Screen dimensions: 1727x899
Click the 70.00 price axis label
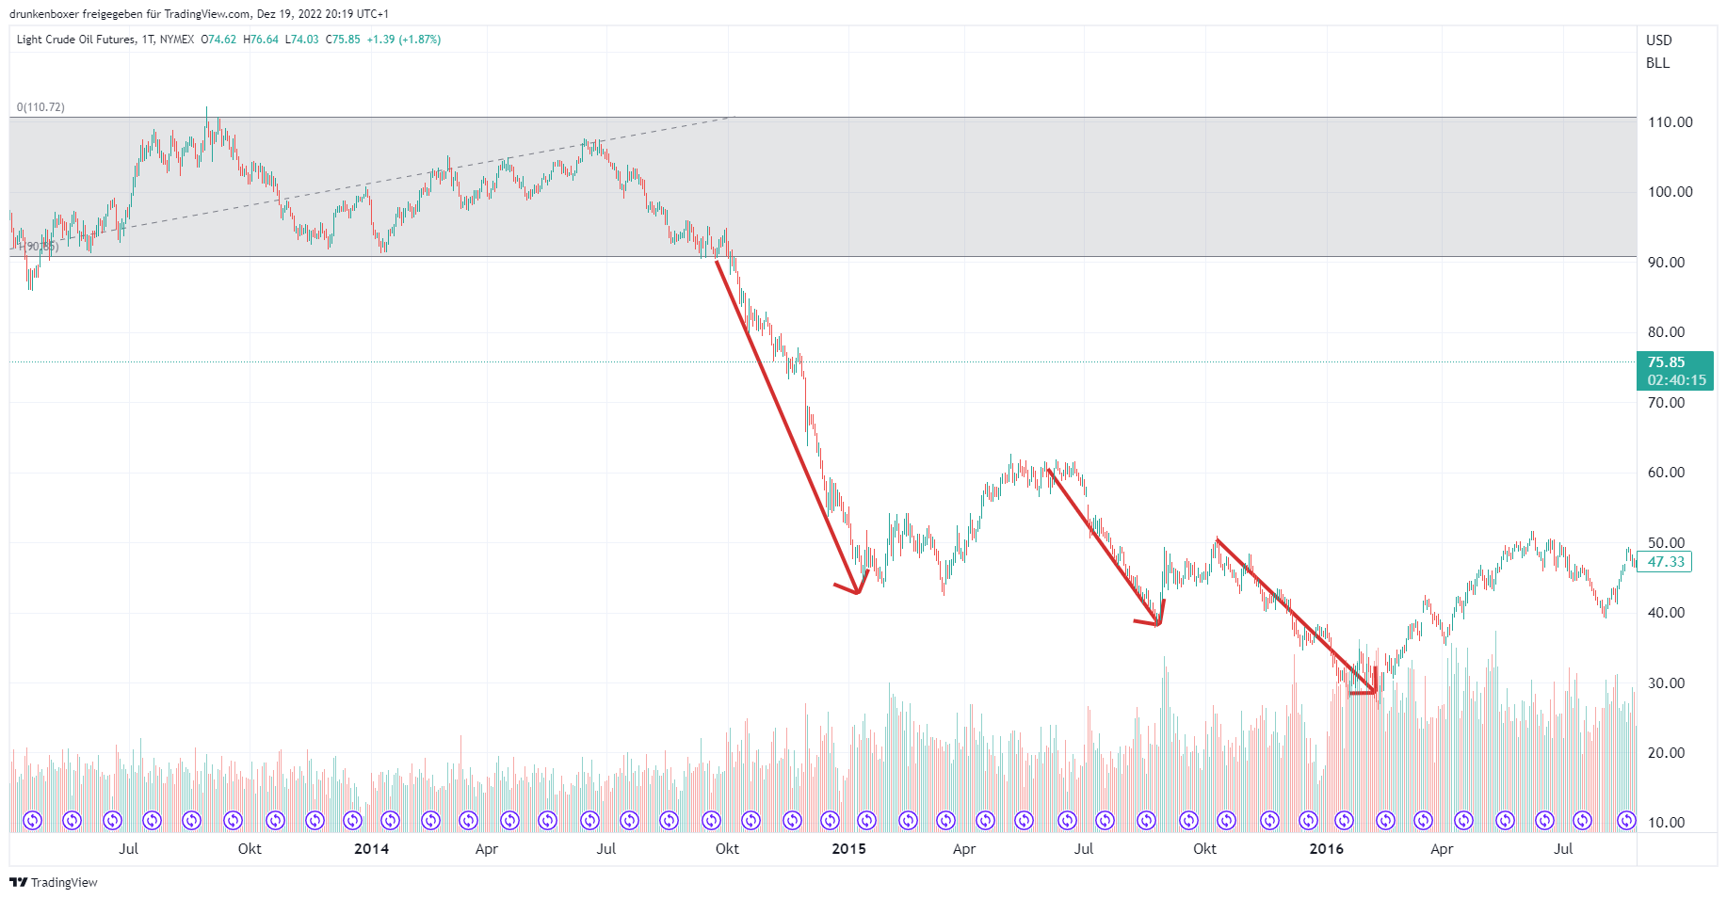click(1666, 403)
